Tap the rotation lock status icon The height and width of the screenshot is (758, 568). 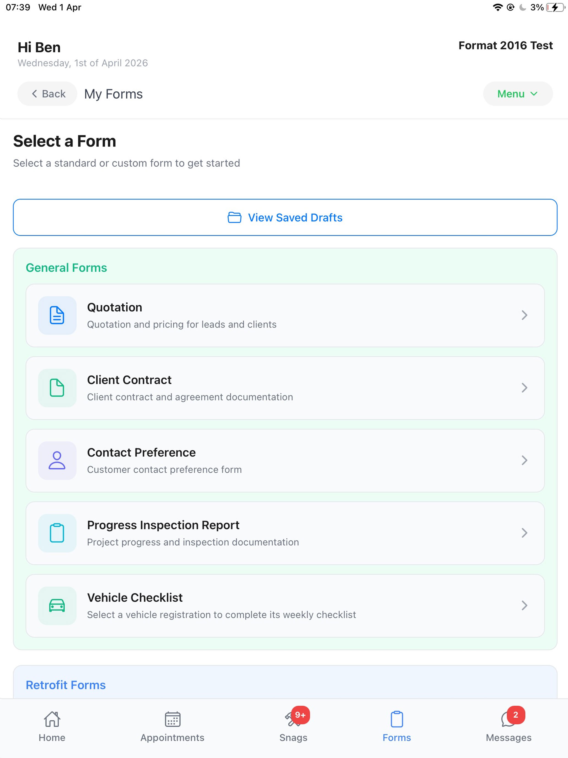510,7
